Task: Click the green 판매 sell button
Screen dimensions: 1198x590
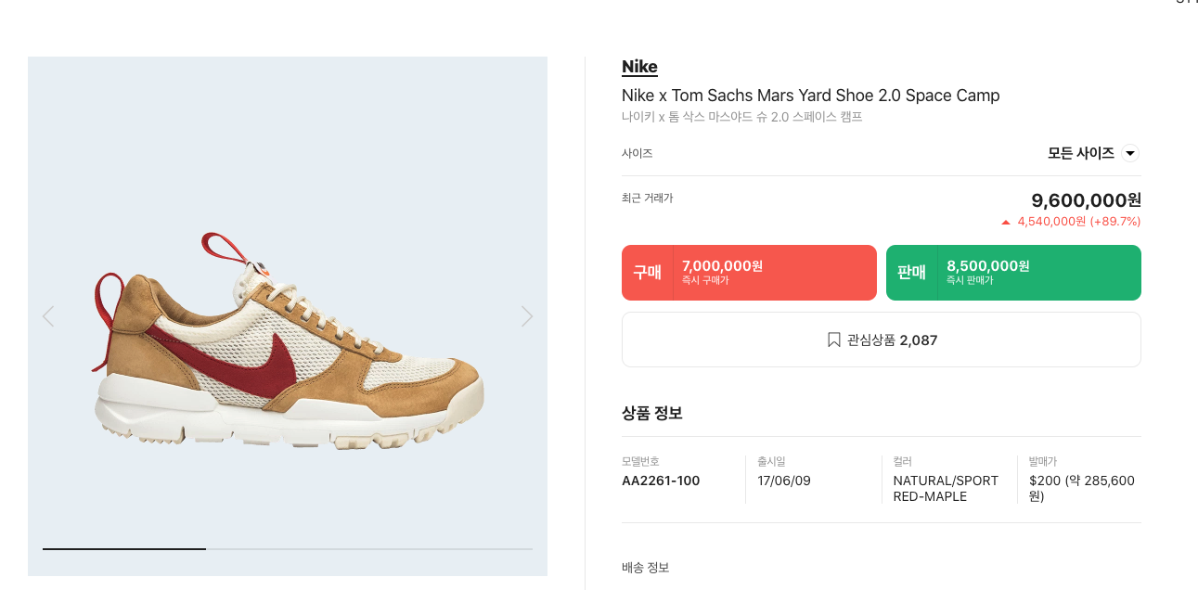Action: [1013, 273]
